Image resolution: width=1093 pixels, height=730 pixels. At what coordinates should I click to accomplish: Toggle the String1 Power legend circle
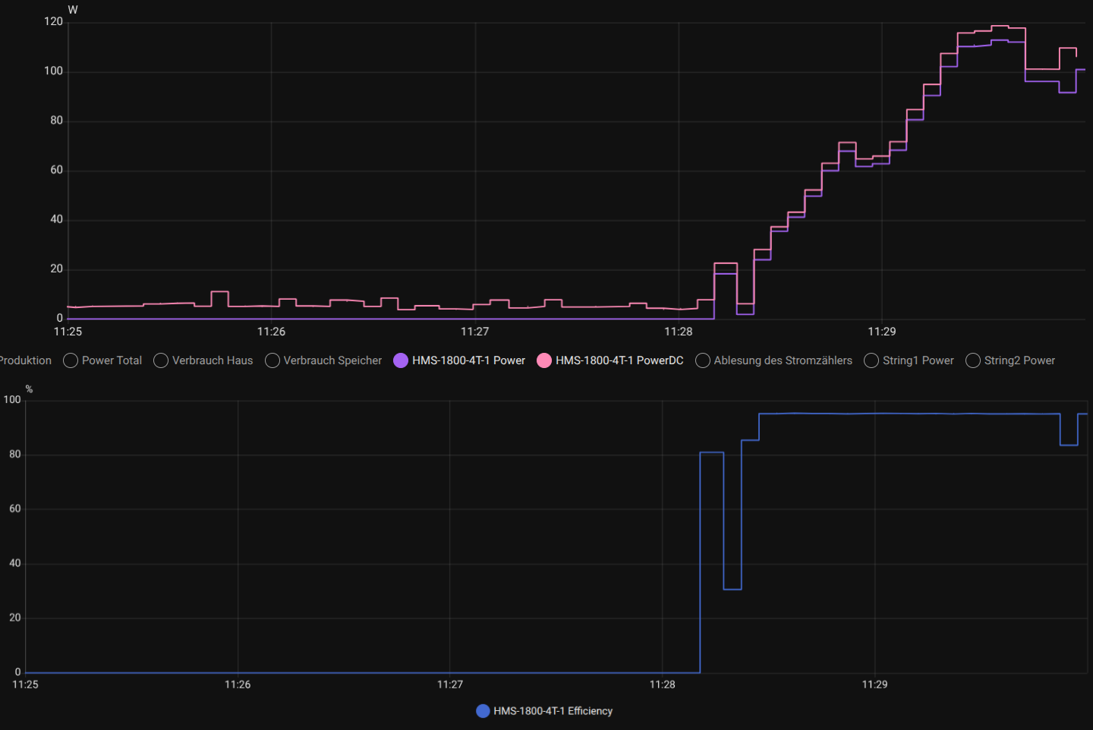point(871,360)
